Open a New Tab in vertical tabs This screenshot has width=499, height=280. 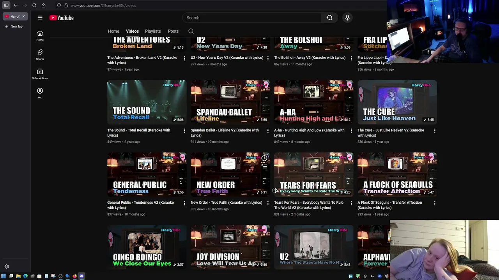point(14,26)
